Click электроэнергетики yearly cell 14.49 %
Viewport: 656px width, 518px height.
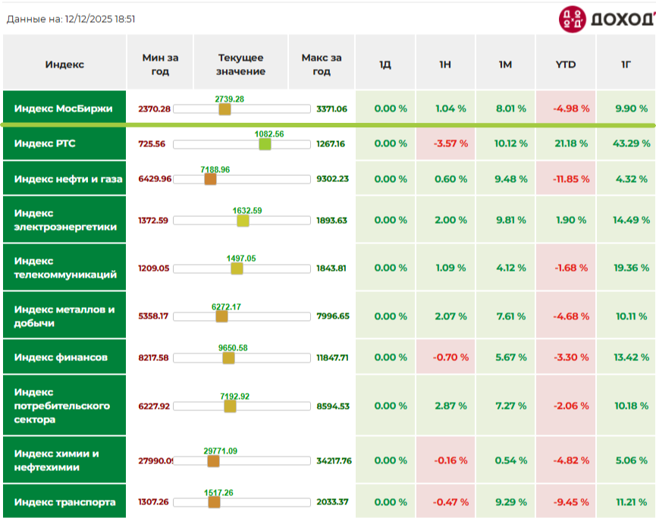626,220
